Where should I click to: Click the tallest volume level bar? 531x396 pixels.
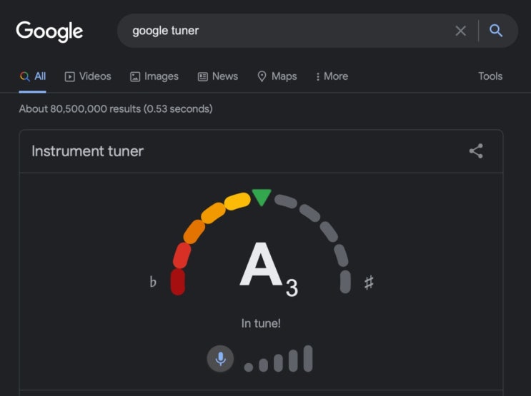pos(308,358)
